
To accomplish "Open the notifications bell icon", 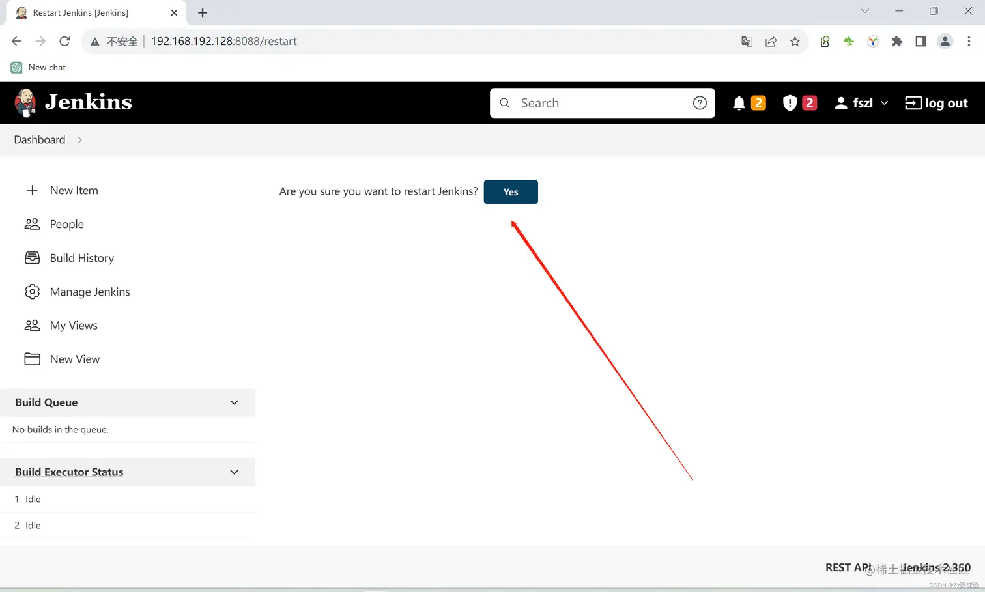I will pyautogui.click(x=739, y=103).
